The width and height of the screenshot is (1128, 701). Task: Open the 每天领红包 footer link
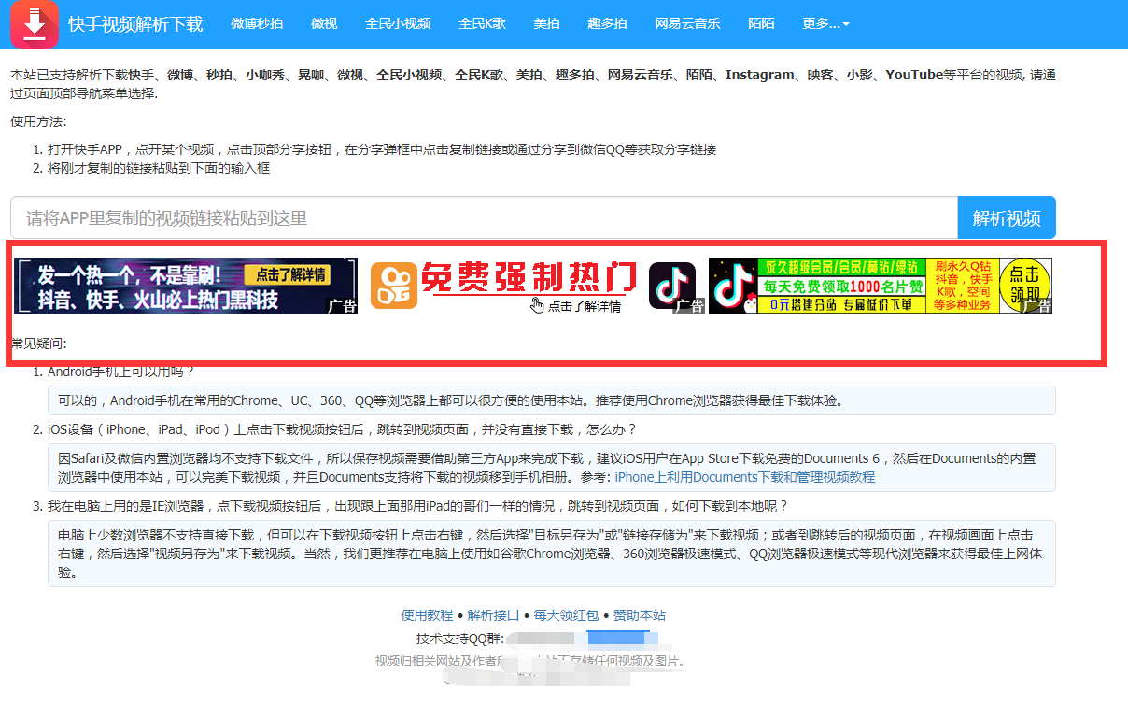566,615
